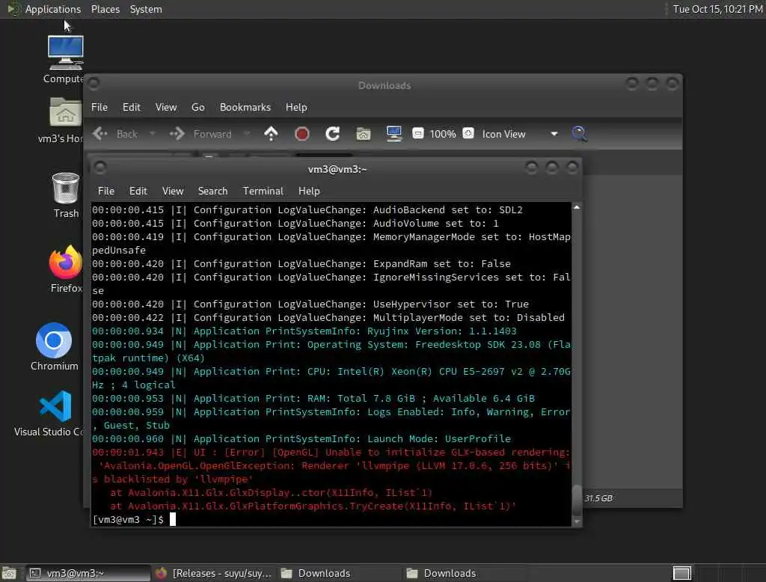Open Computer location toolbar icon
The height and width of the screenshot is (582, 766).
393,133
